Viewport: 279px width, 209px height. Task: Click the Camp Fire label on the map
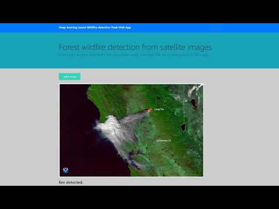tap(159, 109)
